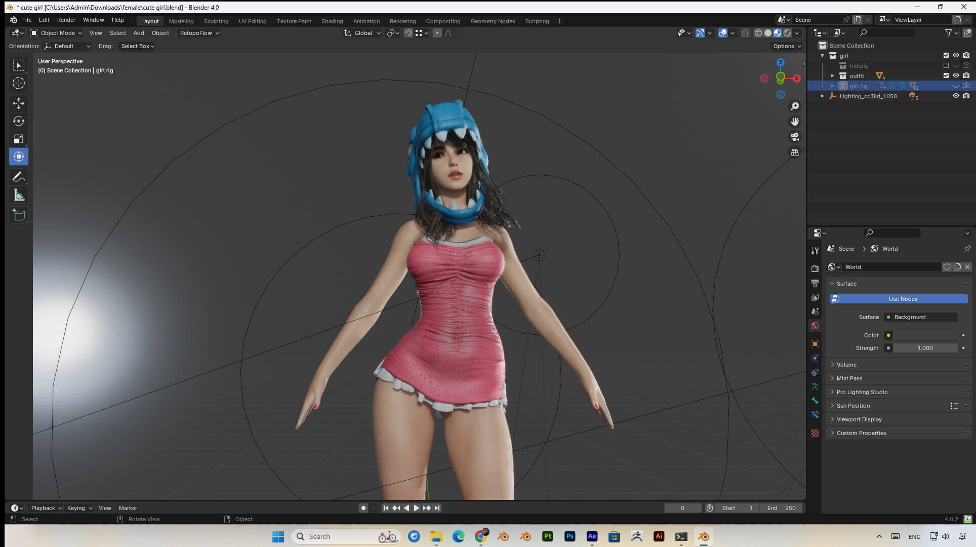Open the Scene properties tab

[815, 311]
